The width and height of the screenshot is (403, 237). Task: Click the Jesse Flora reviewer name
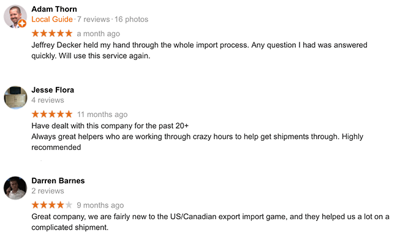coord(53,90)
